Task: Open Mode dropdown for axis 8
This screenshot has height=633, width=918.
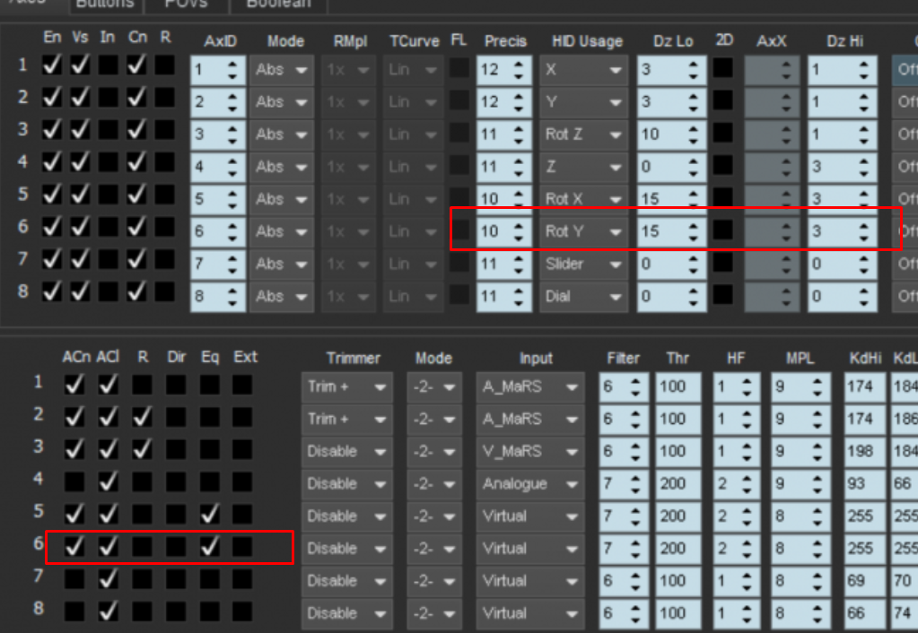Action: pyautogui.click(x=281, y=297)
